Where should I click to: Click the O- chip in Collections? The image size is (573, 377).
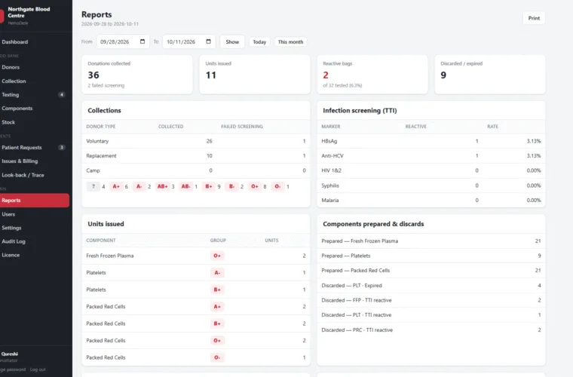pos(277,186)
